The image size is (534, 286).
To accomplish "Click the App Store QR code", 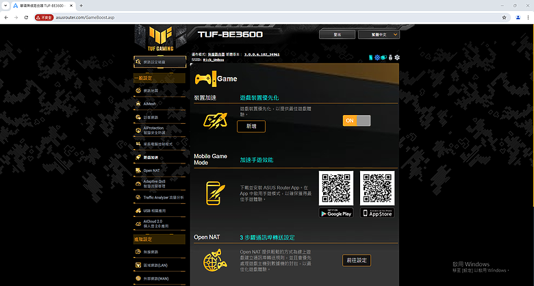I will pyautogui.click(x=377, y=188).
